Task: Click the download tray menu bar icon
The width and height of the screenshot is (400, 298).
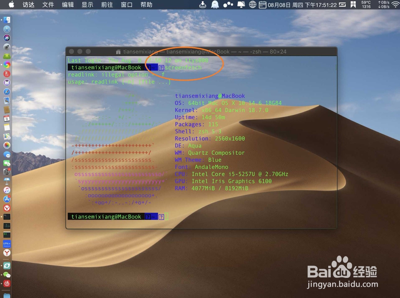Action: 202,4
